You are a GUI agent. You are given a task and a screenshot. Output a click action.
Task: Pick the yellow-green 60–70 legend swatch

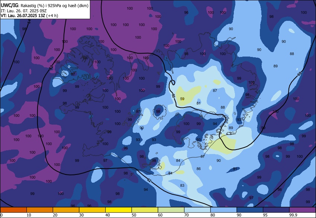(x=171, y=210)
